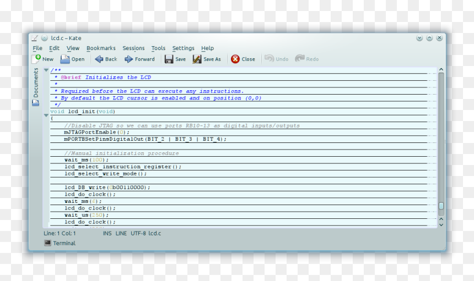Open the Sessions menu
The height and width of the screenshot is (281, 474).
coord(133,48)
